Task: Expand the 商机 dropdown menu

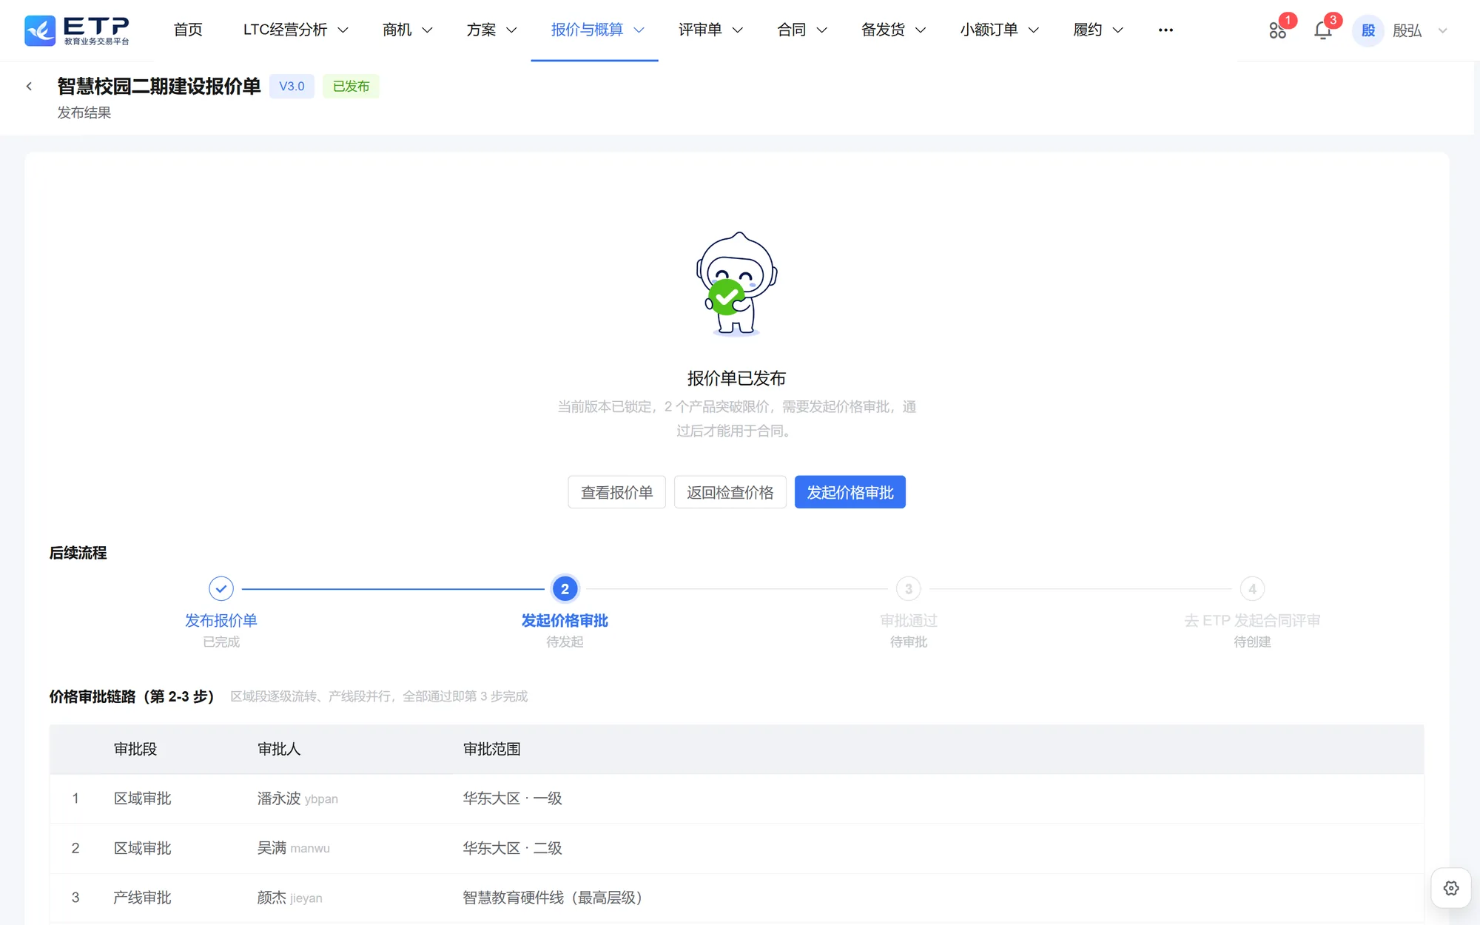Action: 407,30
